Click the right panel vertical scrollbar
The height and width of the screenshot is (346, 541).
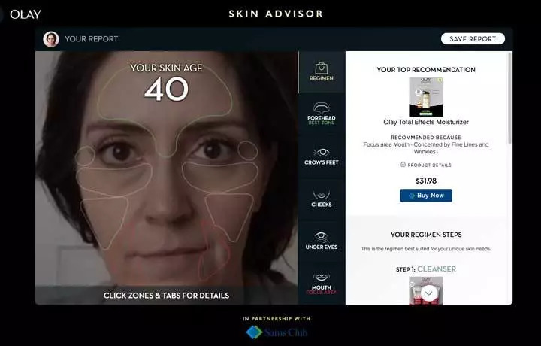[x=509, y=99]
